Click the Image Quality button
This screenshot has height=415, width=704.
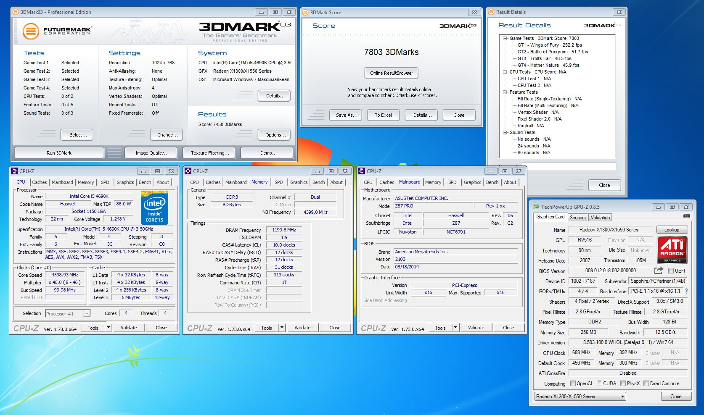tap(152, 153)
